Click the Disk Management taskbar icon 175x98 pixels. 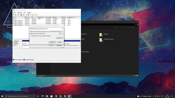tap(69, 96)
